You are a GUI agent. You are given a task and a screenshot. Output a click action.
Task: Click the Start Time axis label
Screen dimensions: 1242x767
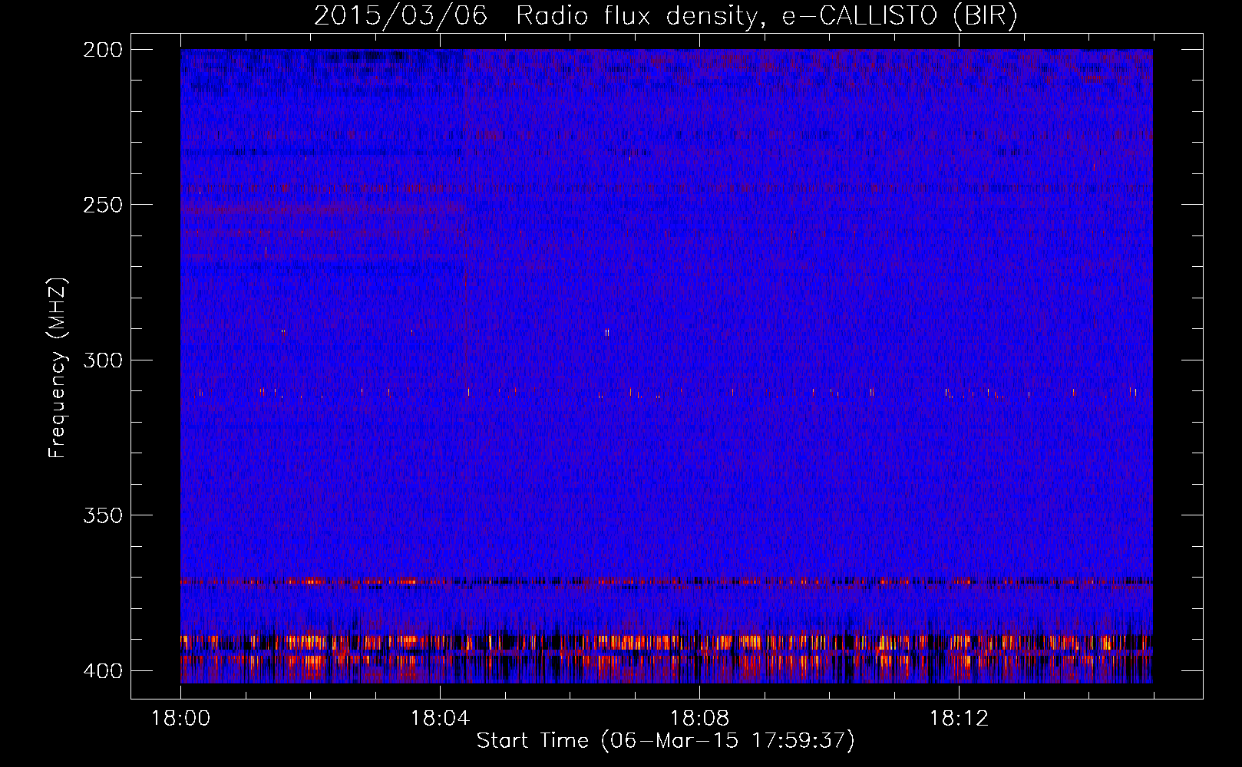[x=666, y=741]
